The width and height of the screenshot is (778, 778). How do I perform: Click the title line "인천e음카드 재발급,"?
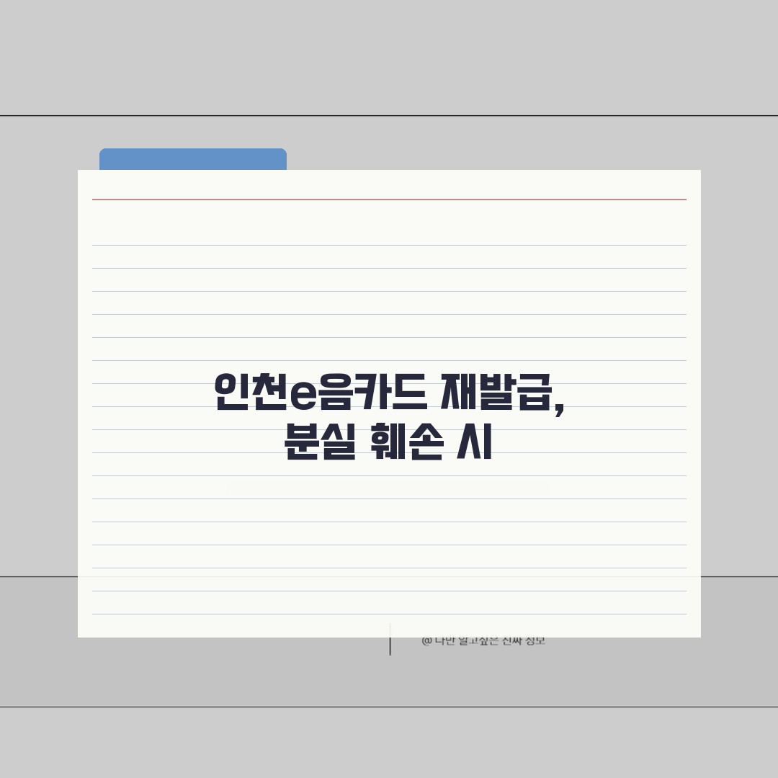(390, 393)
